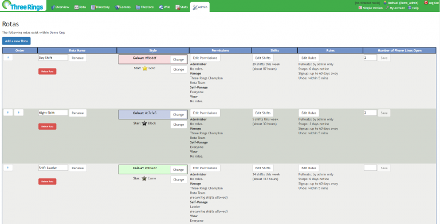Viewport: 440px width, 224px height.
Task: Open the Overview tab
Action: (x=60, y=7)
